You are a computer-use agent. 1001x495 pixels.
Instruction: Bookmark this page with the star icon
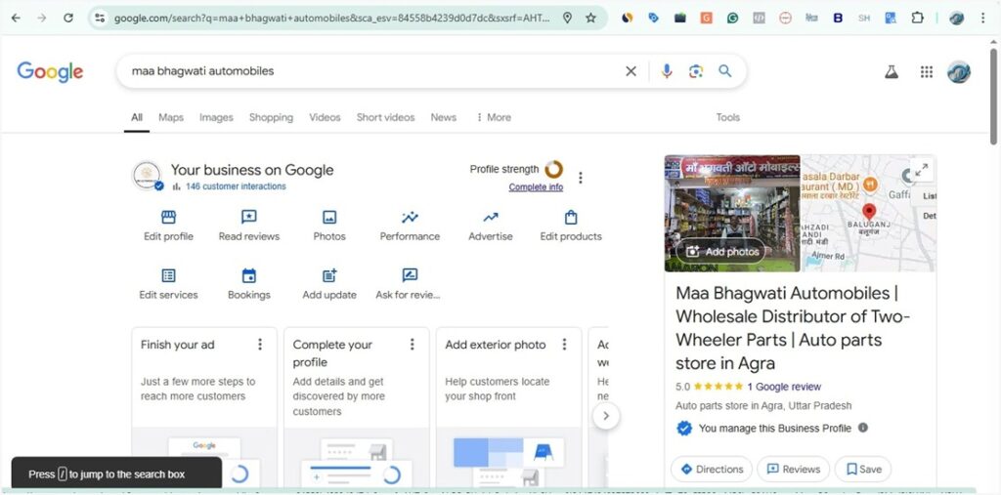point(591,18)
